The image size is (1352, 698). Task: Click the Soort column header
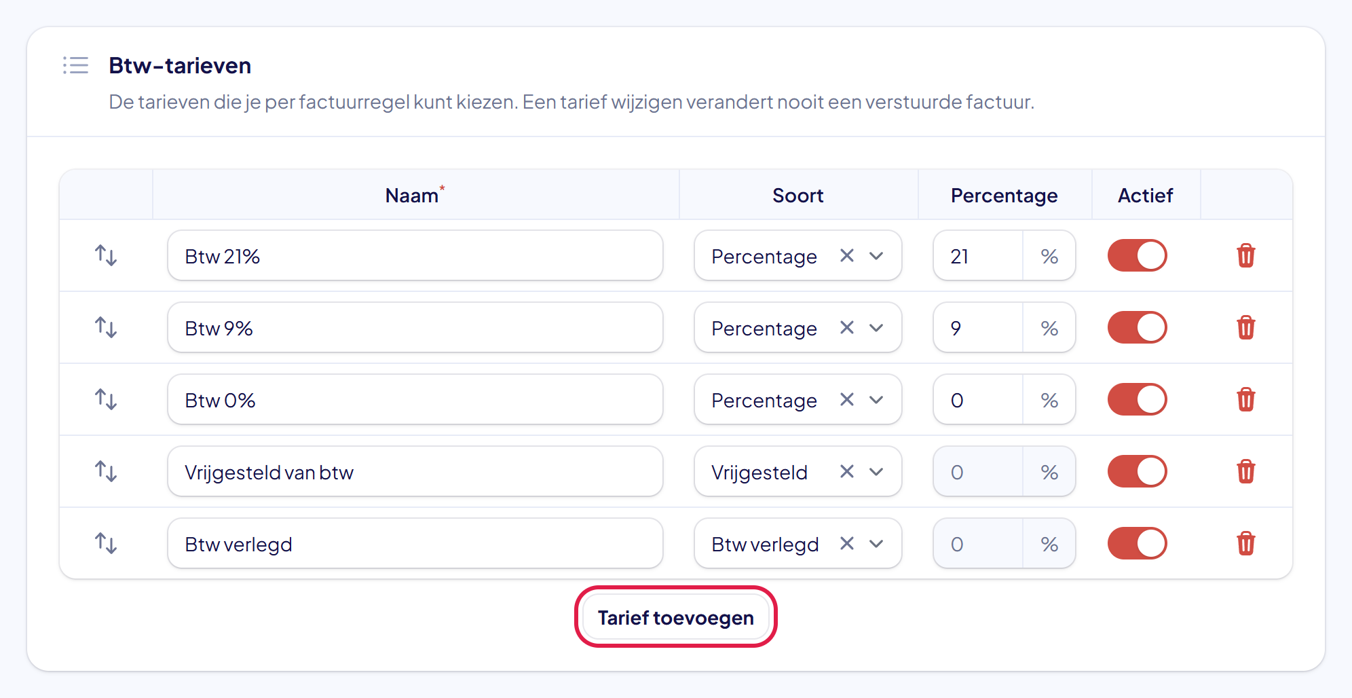(x=798, y=196)
